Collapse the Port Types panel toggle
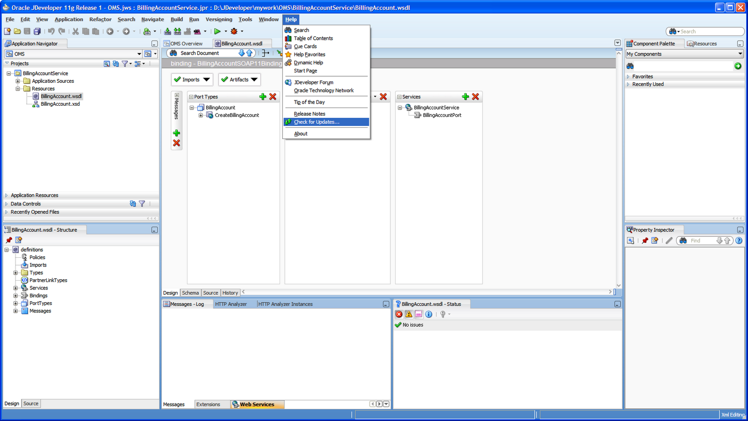Viewport: 748px width, 421px height. 191,97
